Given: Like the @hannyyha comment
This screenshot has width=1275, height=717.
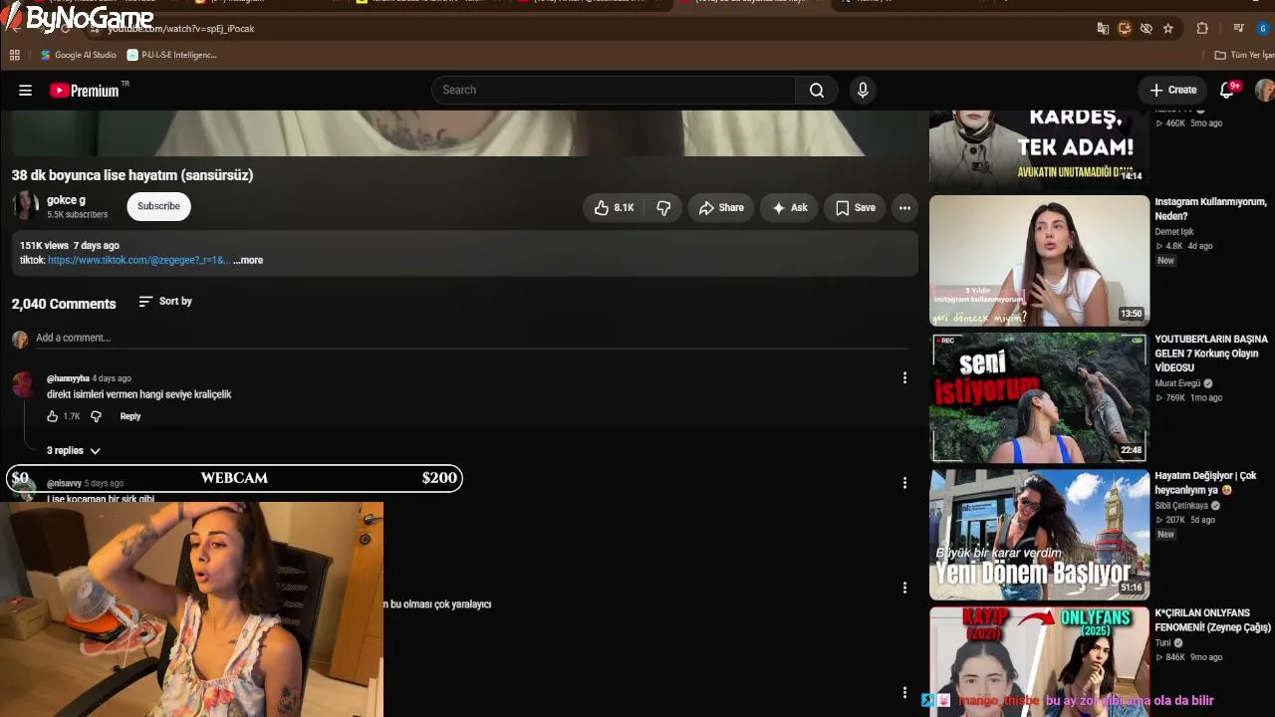Looking at the screenshot, I should (53, 416).
